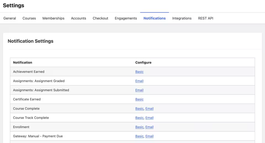Select Gateway: Manual - Payment Due text
Image resolution: width=265 pixels, height=143 pixels.
point(38,136)
